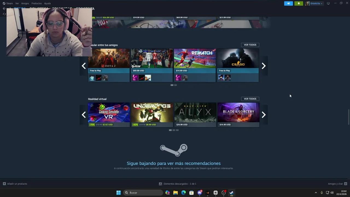The height and width of the screenshot is (197, 350).
Task: Open the Rematch game card
Action: click(195, 65)
